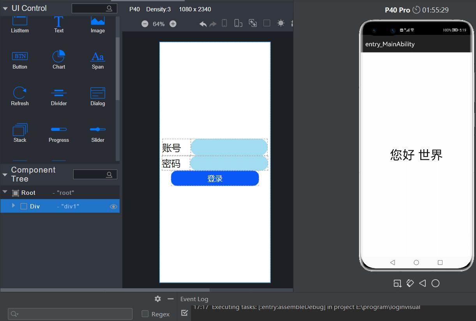
Task: Click the horizontal scrollbar below canvas
Action: 105,290
